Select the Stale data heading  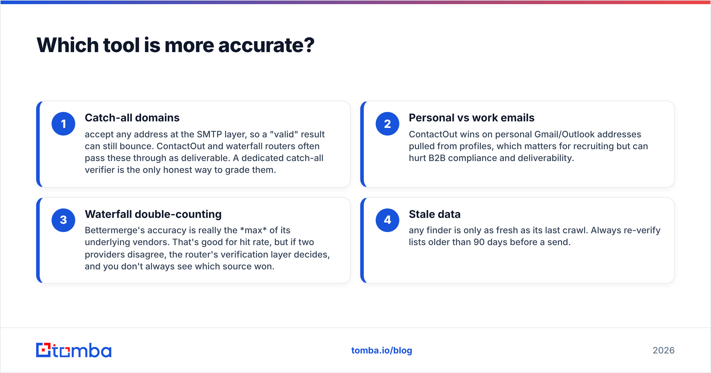[x=435, y=214]
